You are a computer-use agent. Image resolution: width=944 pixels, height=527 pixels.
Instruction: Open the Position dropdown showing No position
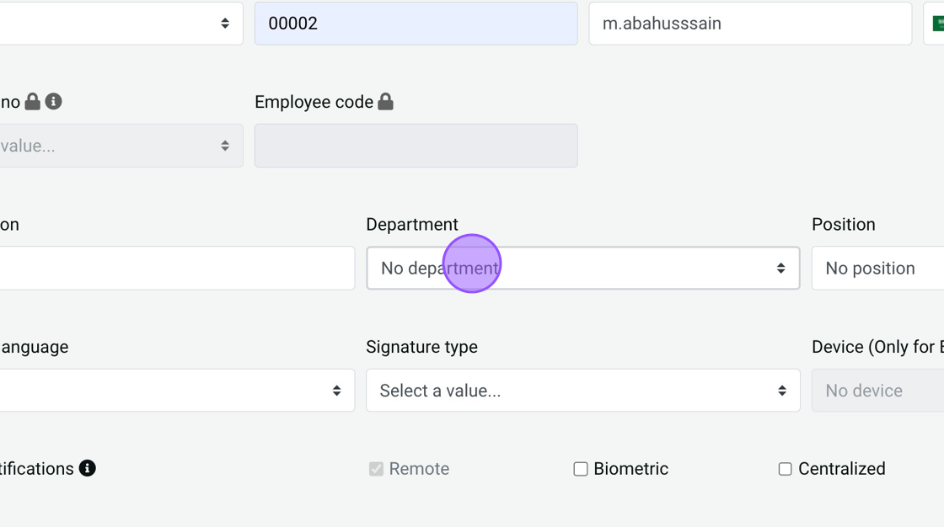click(x=877, y=268)
